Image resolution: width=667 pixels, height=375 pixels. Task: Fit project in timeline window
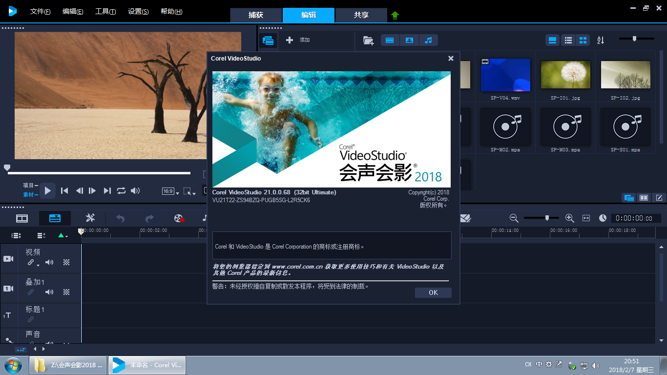[x=586, y=218]
